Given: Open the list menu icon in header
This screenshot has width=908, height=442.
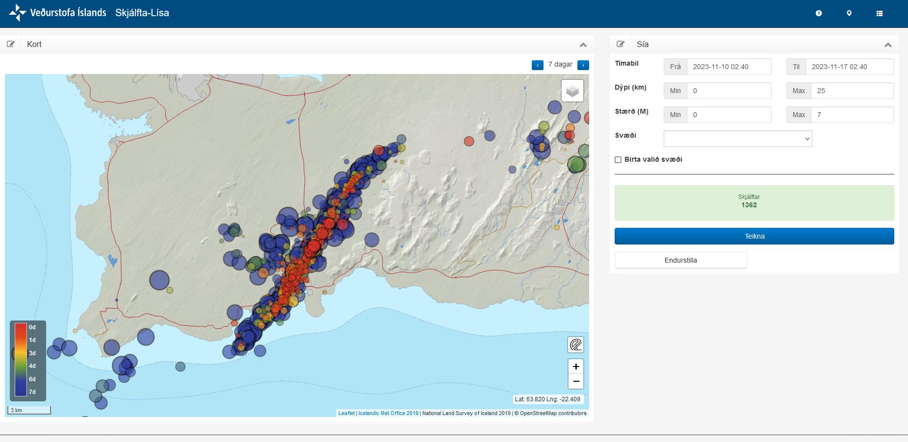Looking at the screenshot, I should pyautogui.click(x=880, y=13).
